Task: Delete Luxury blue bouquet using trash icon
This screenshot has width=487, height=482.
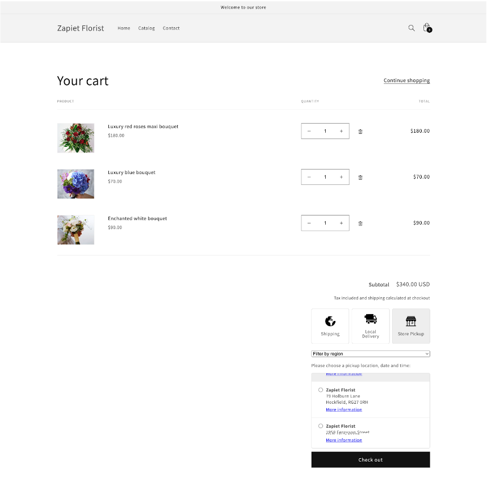Action: coord(360,177)
